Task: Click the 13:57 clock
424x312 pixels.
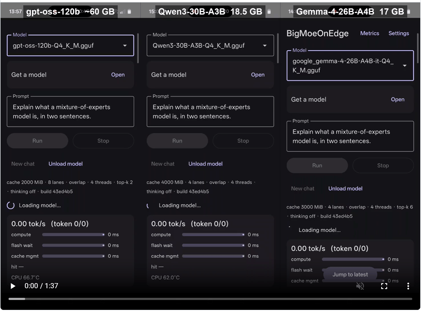Action: (x=15, y=11)
